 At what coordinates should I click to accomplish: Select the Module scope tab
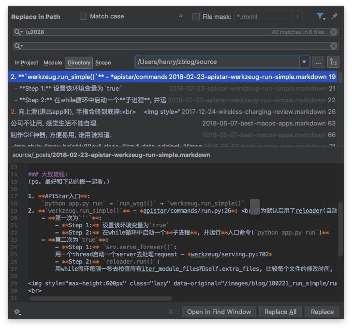tap(53, 63)
